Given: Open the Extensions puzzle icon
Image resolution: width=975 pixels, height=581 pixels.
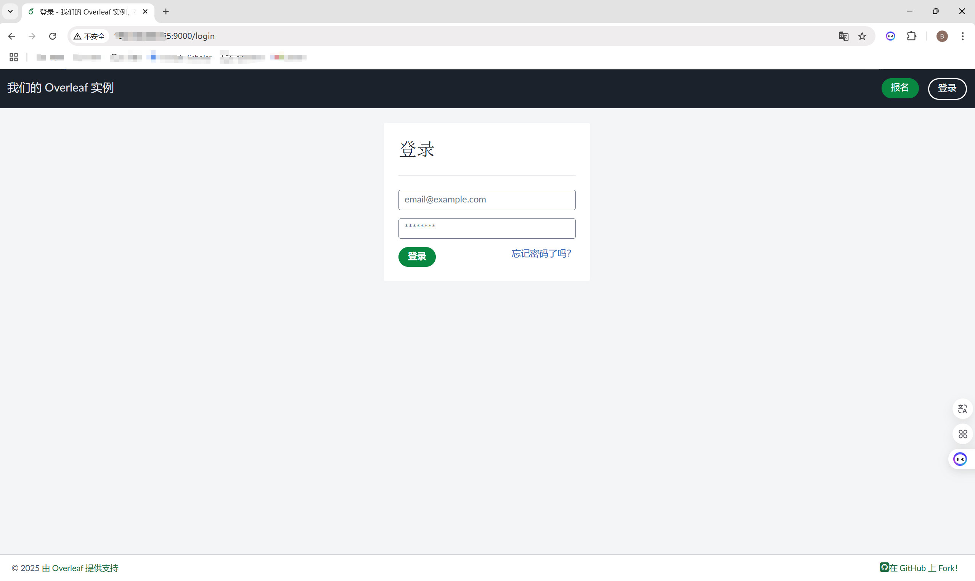Looking at the screenshot, I should click(912, 36).
